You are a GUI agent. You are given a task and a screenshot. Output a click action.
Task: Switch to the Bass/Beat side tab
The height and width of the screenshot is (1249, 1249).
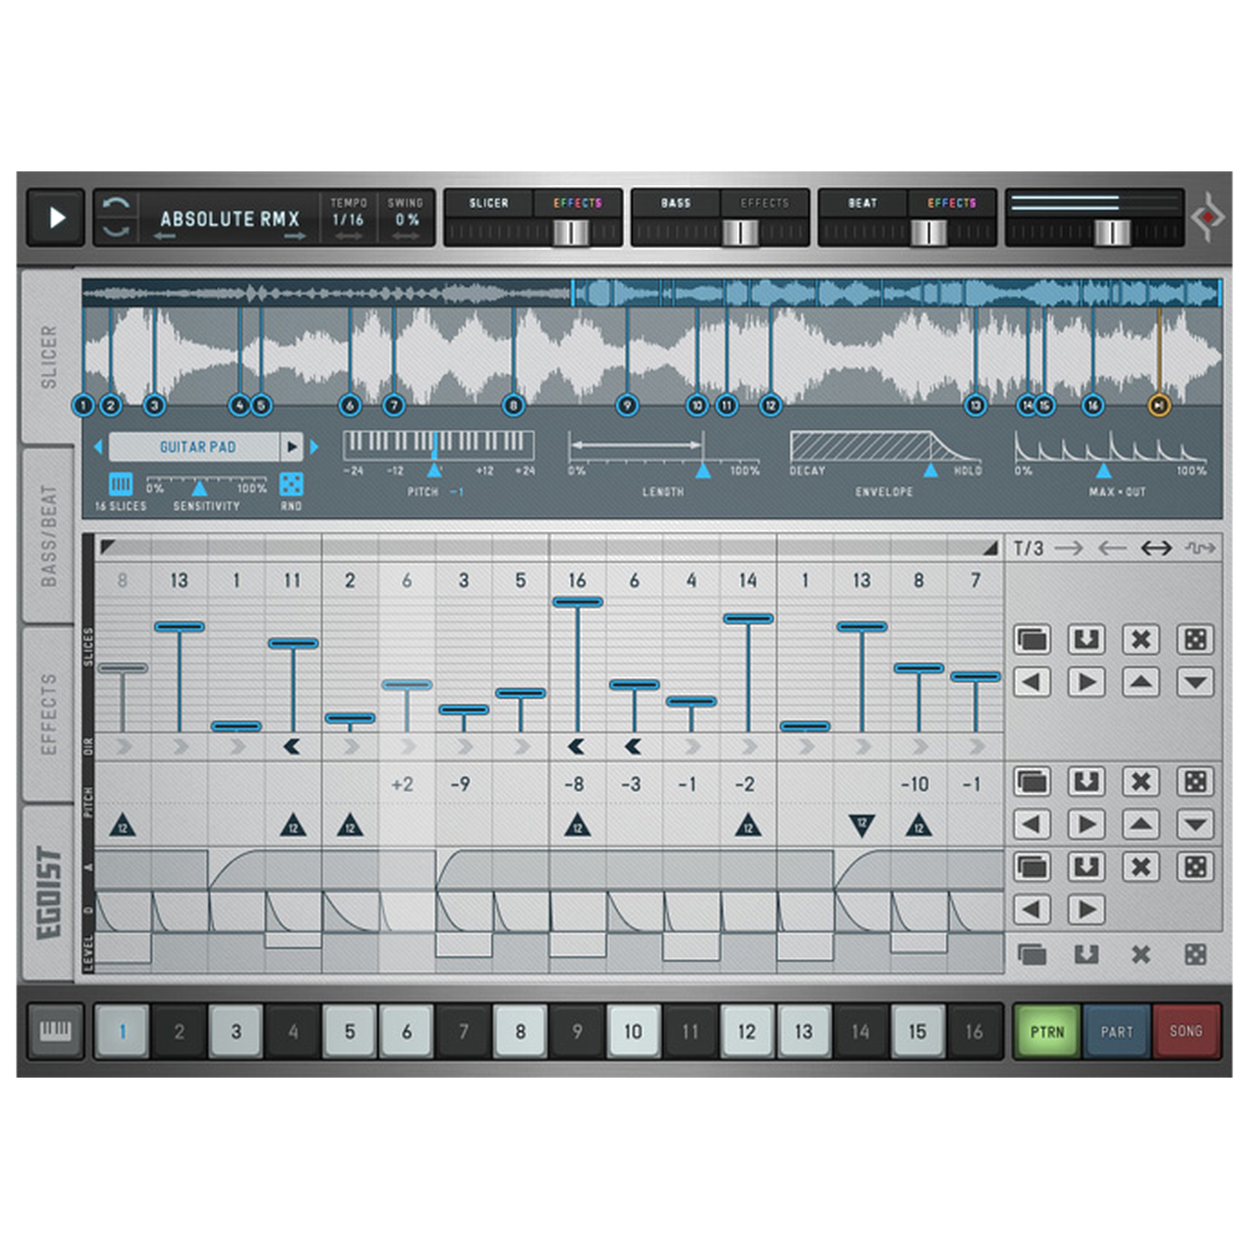tap(49, 536)
